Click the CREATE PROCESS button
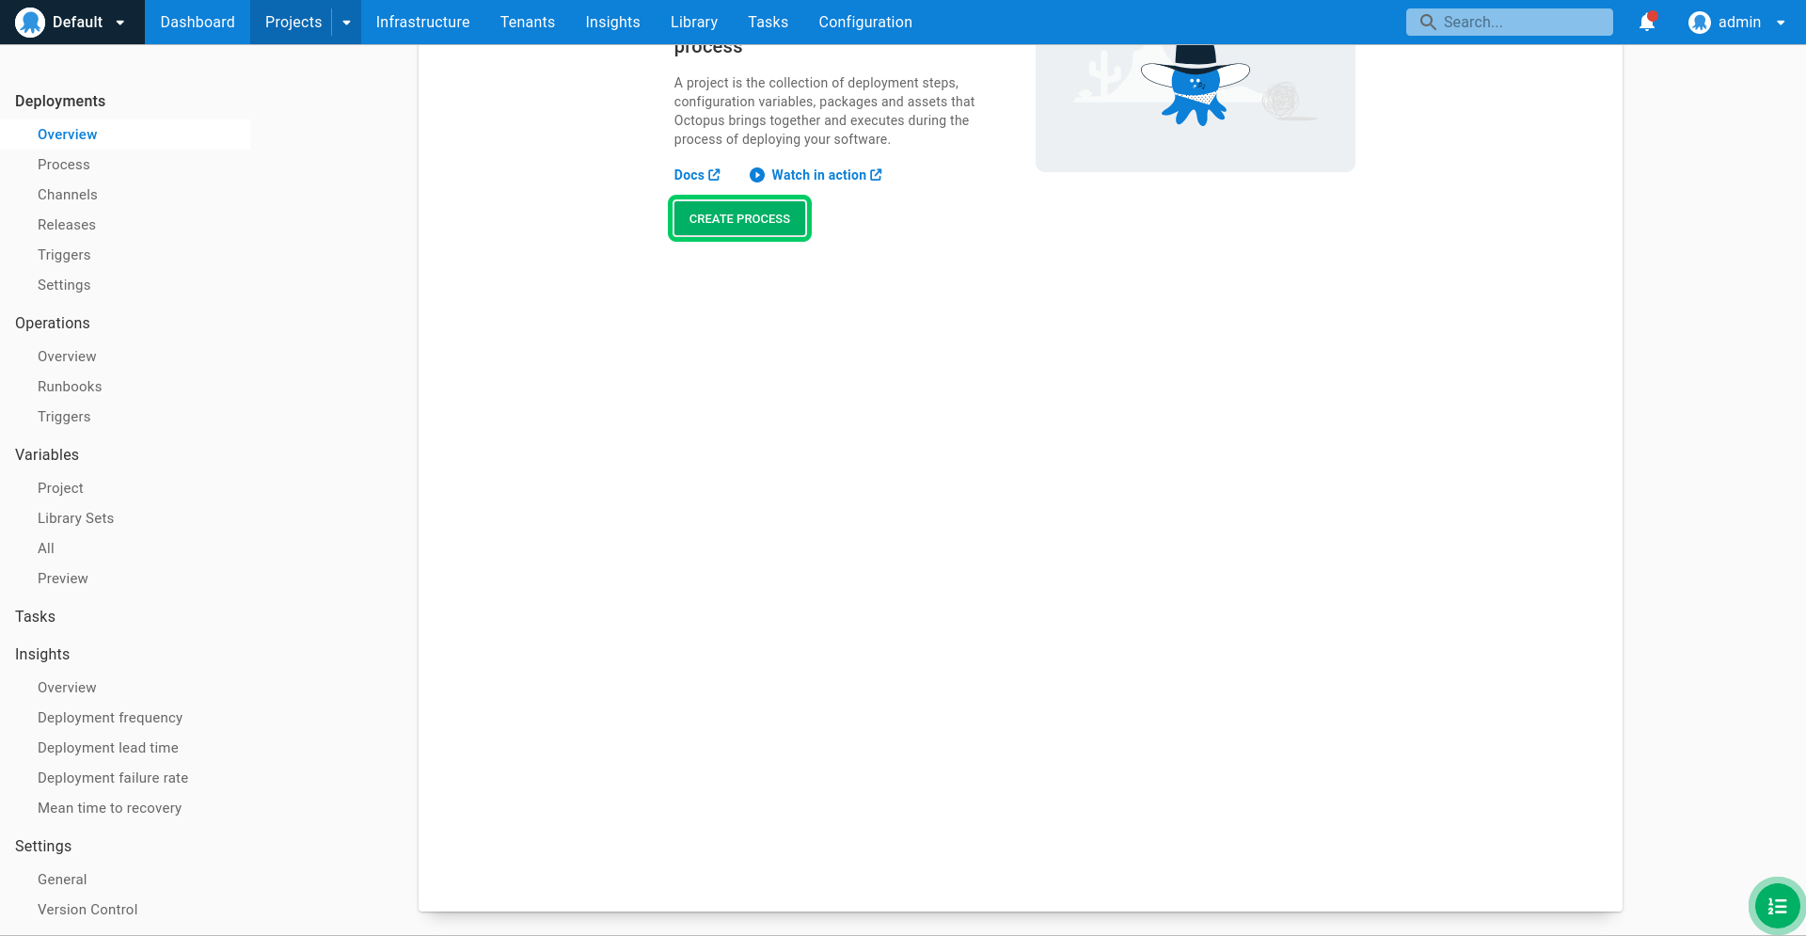The height and width of the screenshot is (936, 1806). 739,218
